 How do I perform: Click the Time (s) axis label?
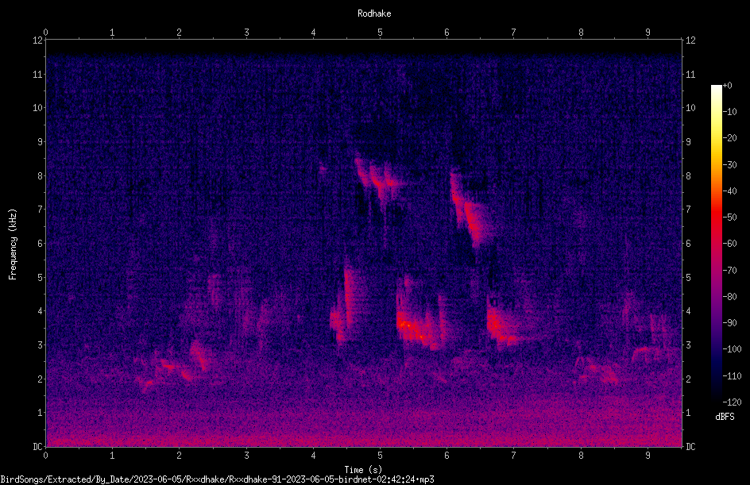(363, 470)
